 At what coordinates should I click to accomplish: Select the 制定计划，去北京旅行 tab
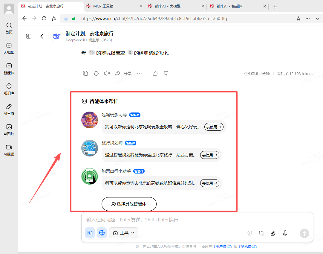tap(51, 6)
